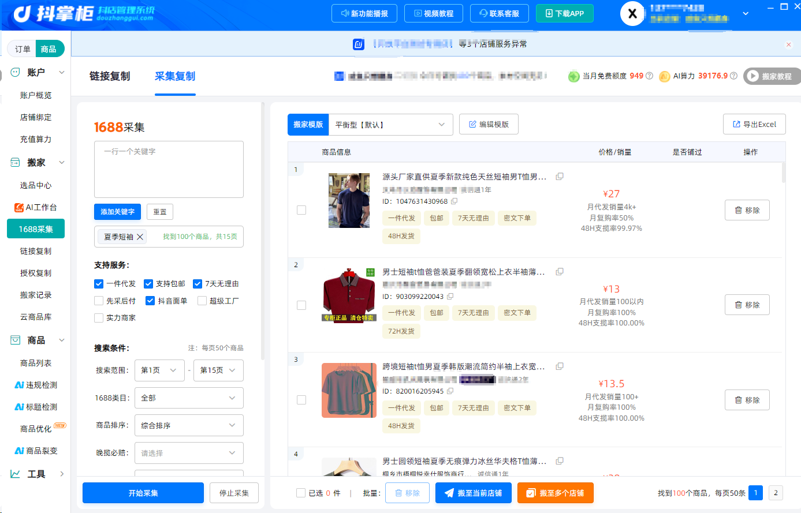Viewport: 801px width, 513px height.
Task: Go to results page 2
Action: [776, 493]
